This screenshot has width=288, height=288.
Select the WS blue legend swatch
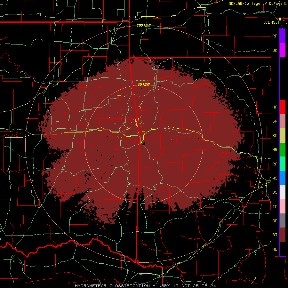(x=283, y=178)
